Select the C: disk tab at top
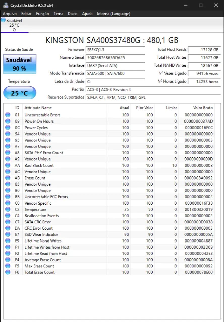Screen dimensions: 224x322 [x=14, y=25]
